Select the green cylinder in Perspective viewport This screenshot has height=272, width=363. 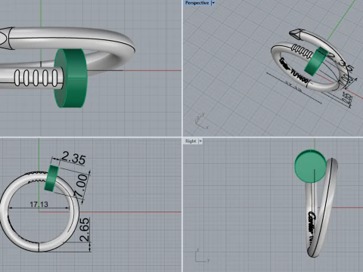click(316, 61)
